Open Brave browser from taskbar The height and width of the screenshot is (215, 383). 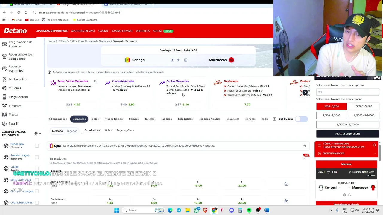click(x=205, y=210)
